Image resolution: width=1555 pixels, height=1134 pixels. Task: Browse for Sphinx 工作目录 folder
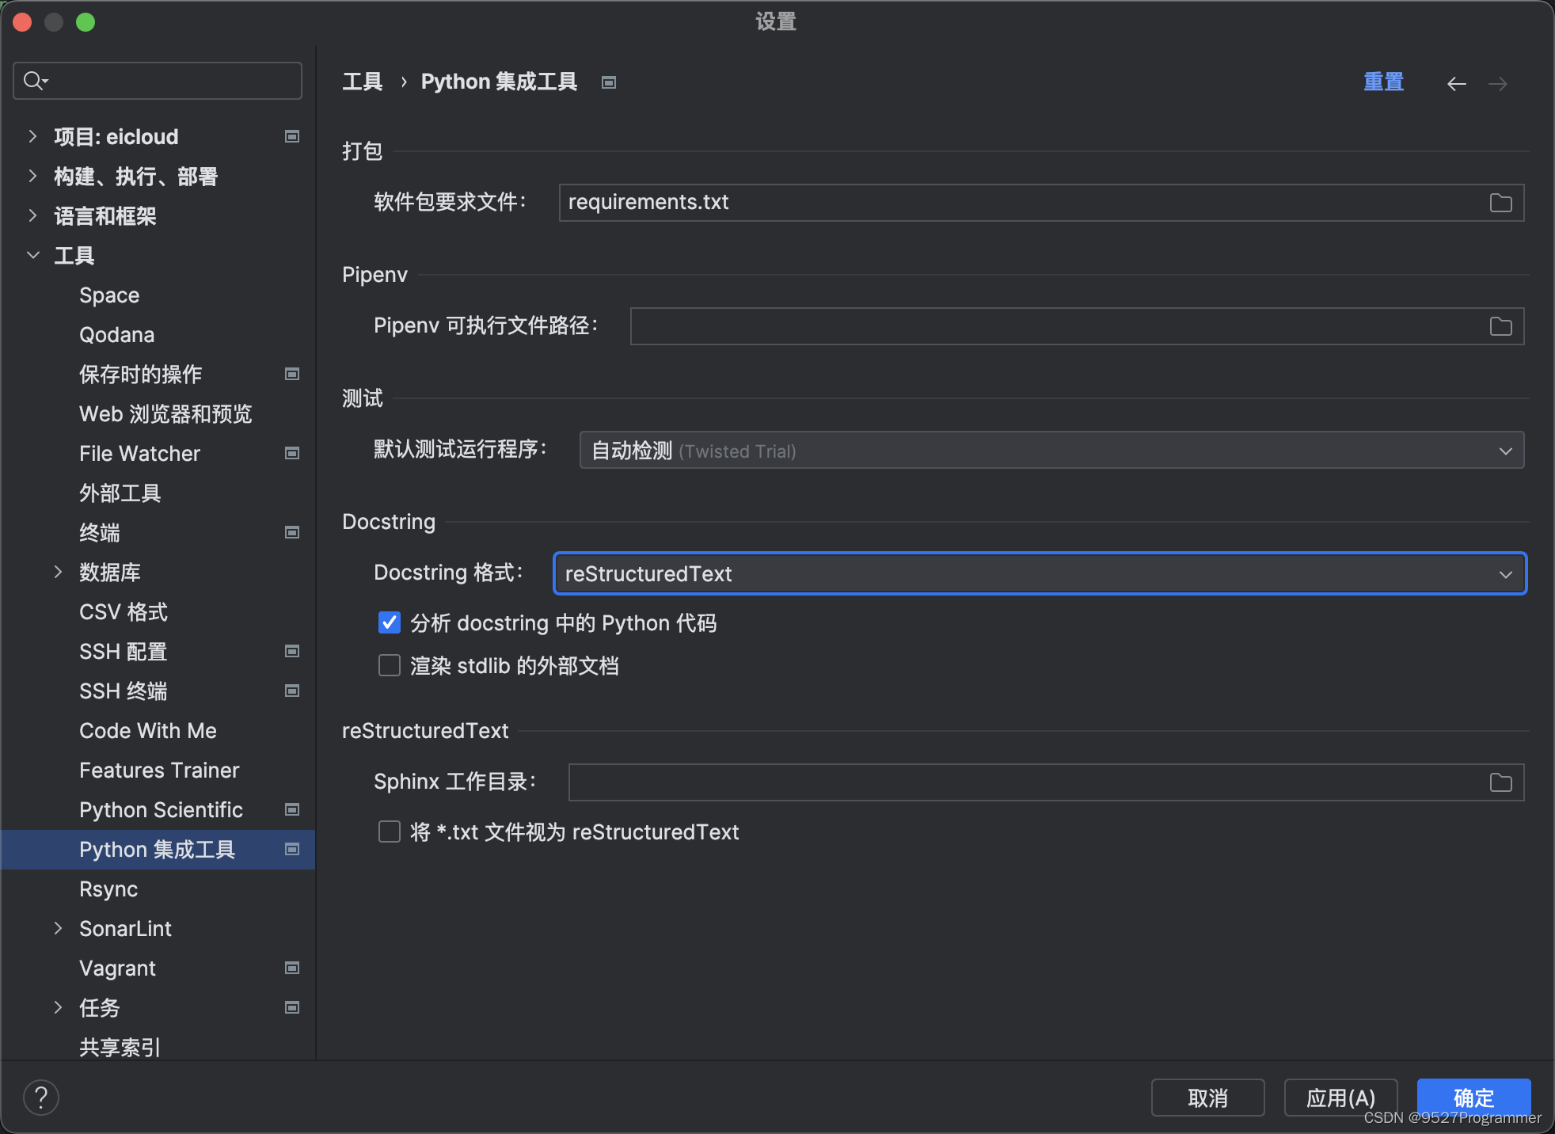[x=1500, y=782]
